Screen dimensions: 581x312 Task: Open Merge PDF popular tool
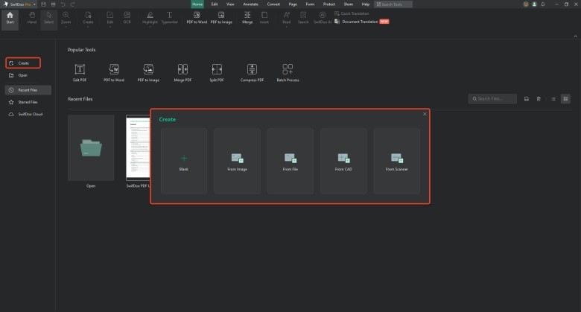[x=182, y=73]
